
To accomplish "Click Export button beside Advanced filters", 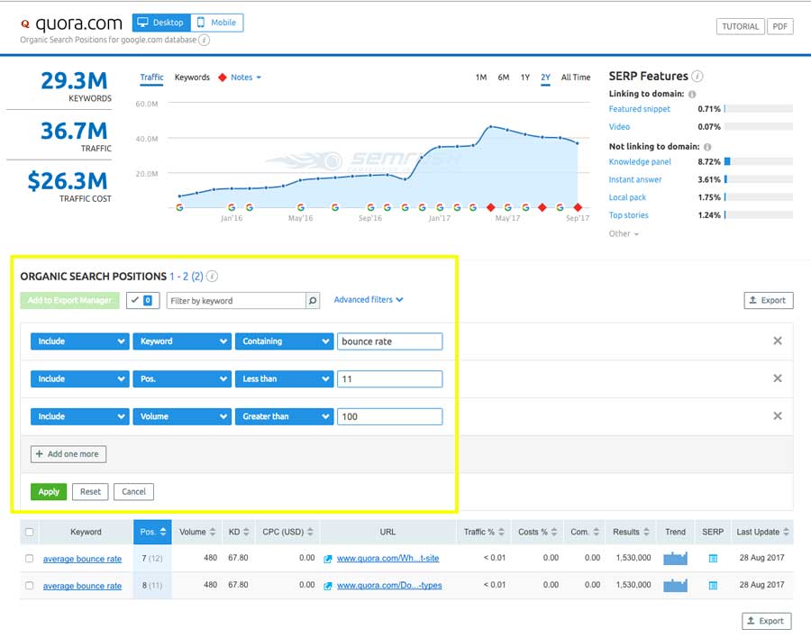I will [x=768, y=301].
